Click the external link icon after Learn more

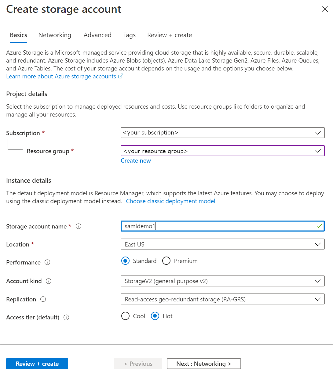click(121, 76)
